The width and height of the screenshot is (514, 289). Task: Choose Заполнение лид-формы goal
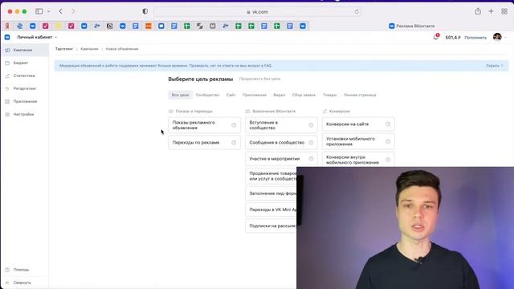(271, 193)
